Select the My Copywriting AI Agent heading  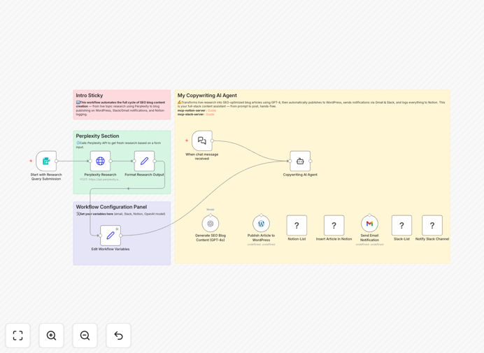point(207,95)
